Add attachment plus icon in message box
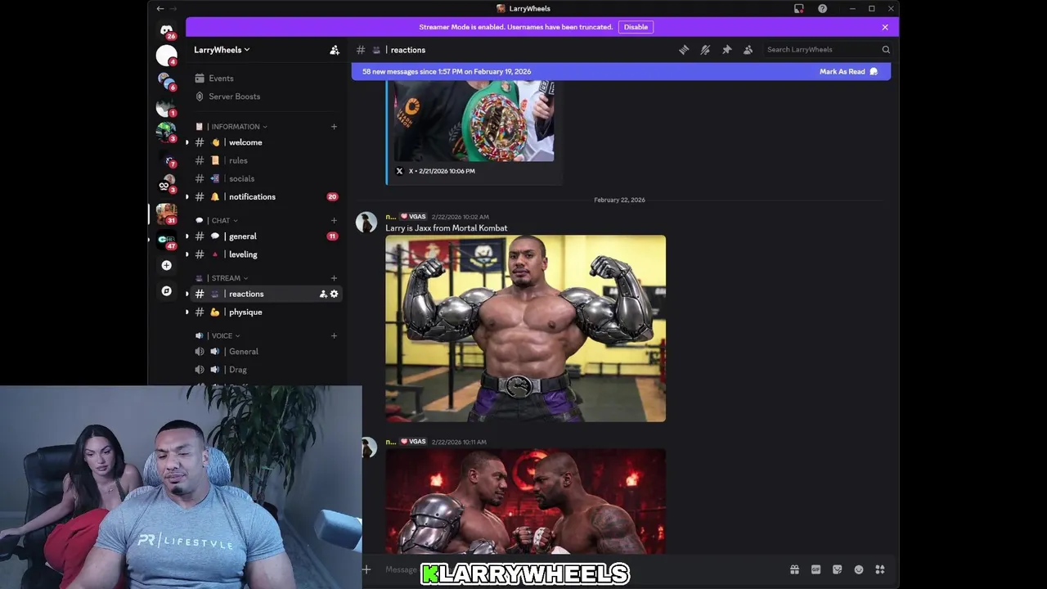Viewport: 1047px width, 589px height. (x=366, y=569)
